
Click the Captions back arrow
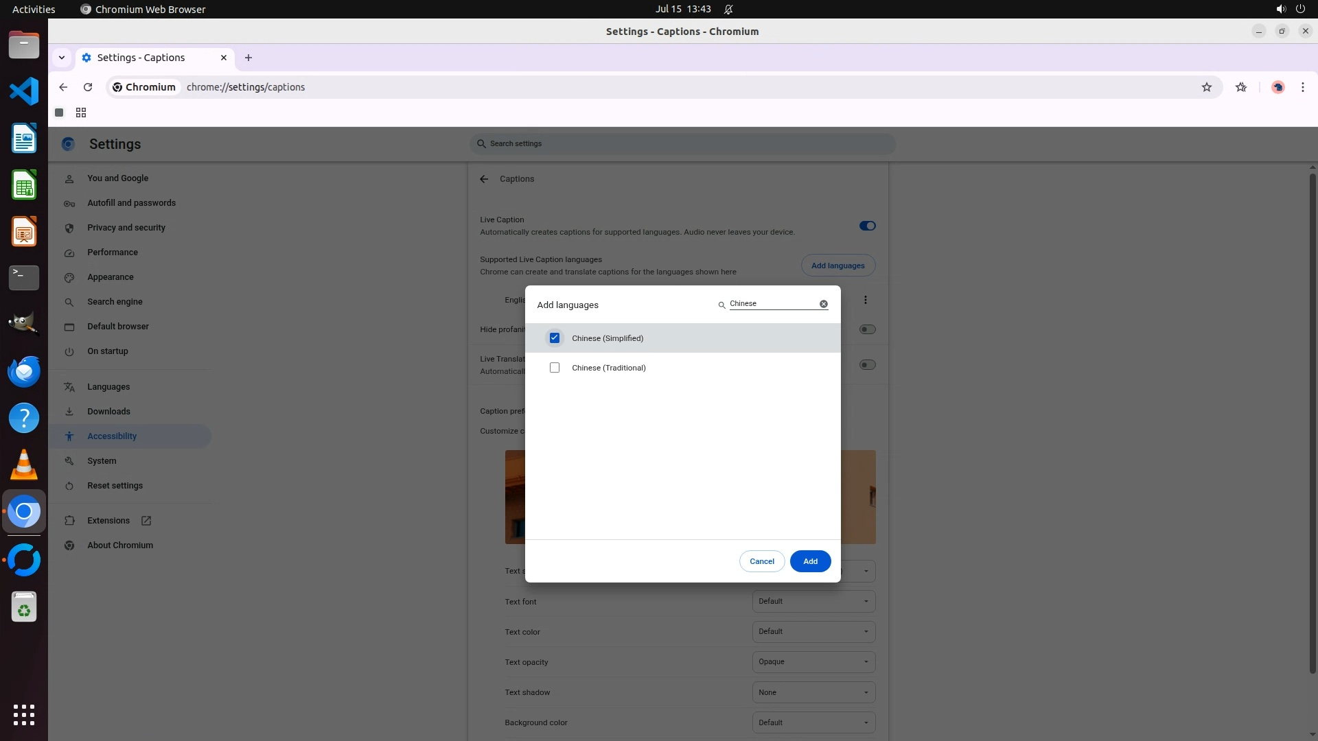tap(484, 179)
